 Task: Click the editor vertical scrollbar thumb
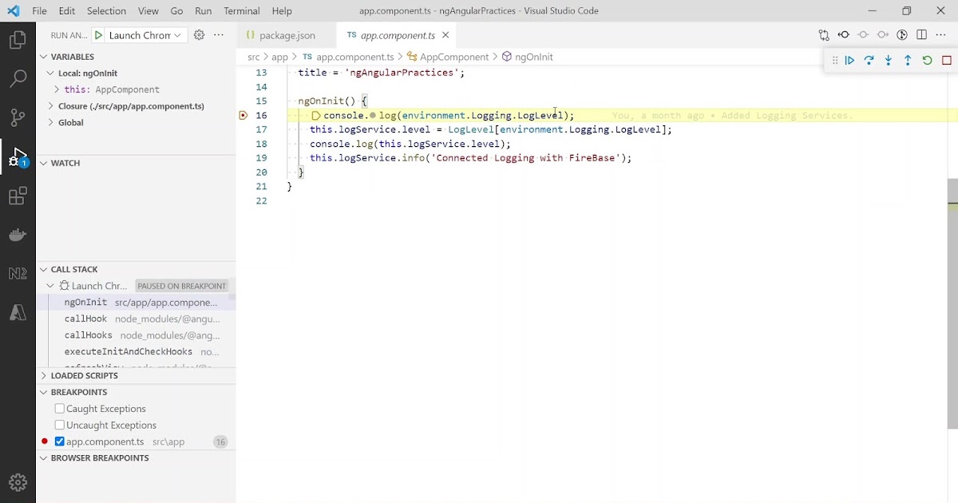coord(952,303)
